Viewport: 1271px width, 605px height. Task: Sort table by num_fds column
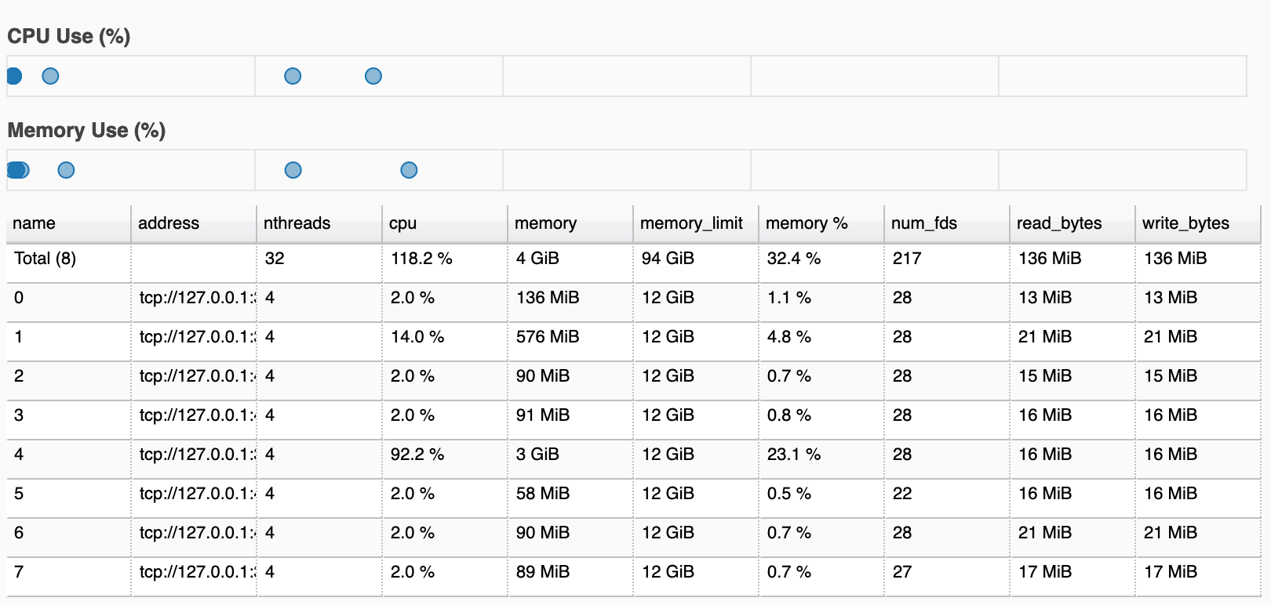(x=924, y=223)
